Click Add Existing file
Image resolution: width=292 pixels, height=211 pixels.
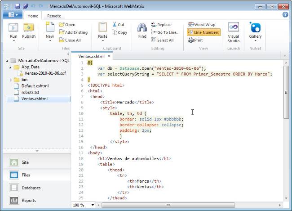pyautogui.click(x=73, y=32)
